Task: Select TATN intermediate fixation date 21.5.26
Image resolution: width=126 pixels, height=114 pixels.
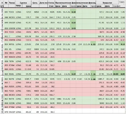Action: (66, 61)
